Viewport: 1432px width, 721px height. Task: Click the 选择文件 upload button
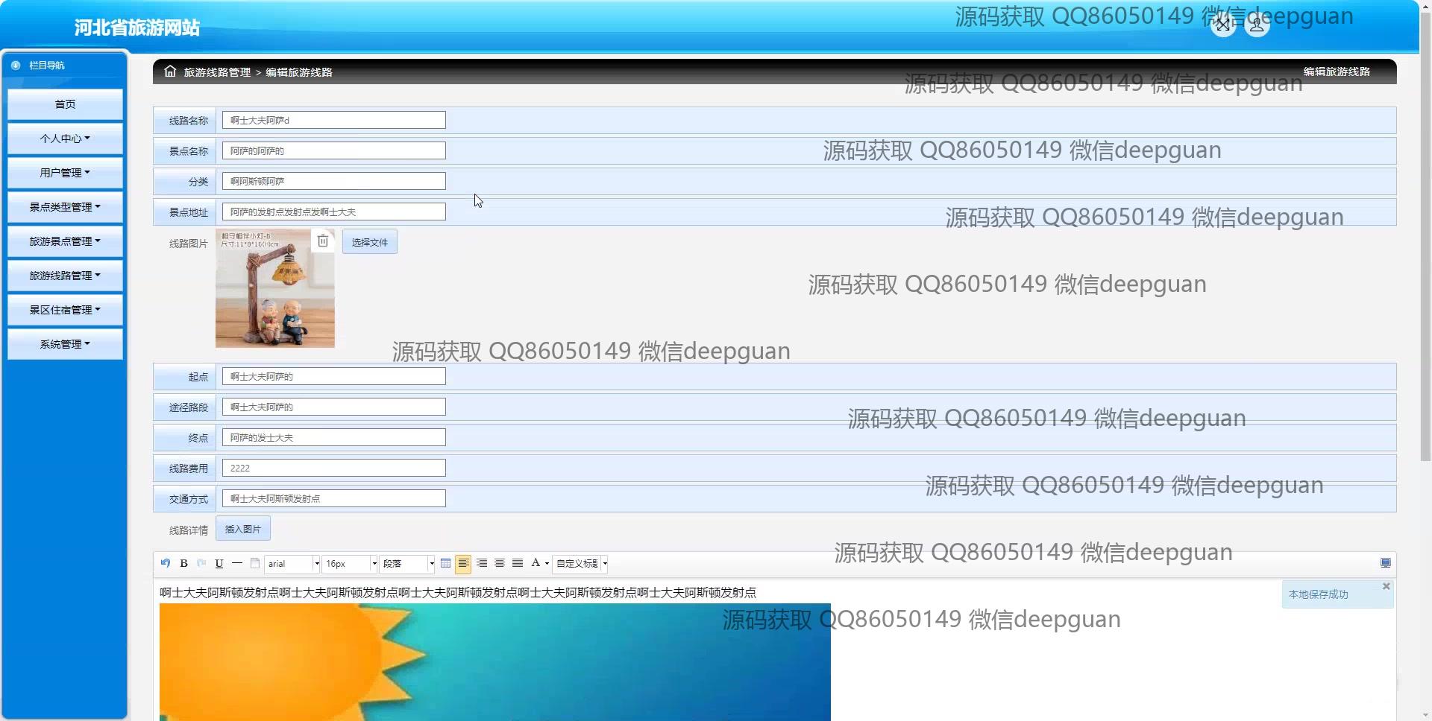point(370,242)
